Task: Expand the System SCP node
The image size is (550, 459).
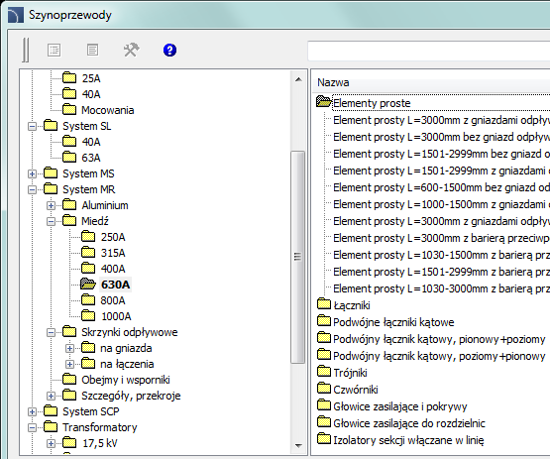Action: click(x=32, y=411)
